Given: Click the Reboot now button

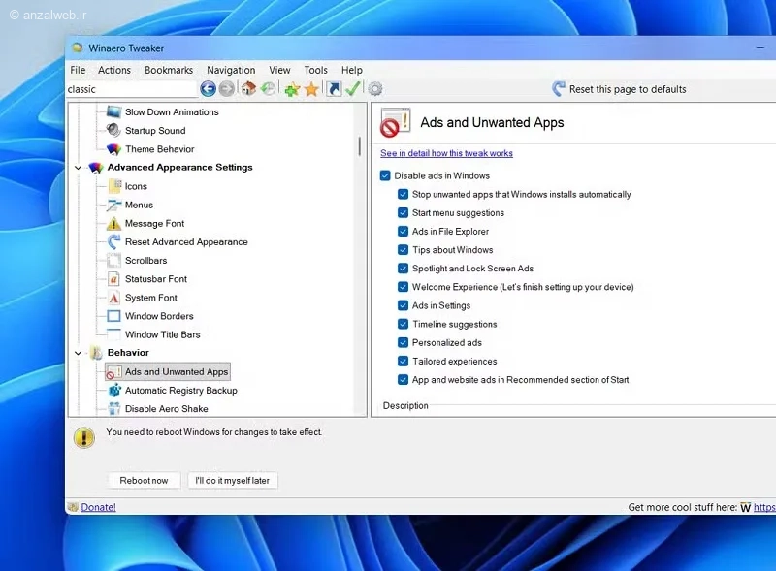Looking at the screenshot, I should tap(144, 481).
